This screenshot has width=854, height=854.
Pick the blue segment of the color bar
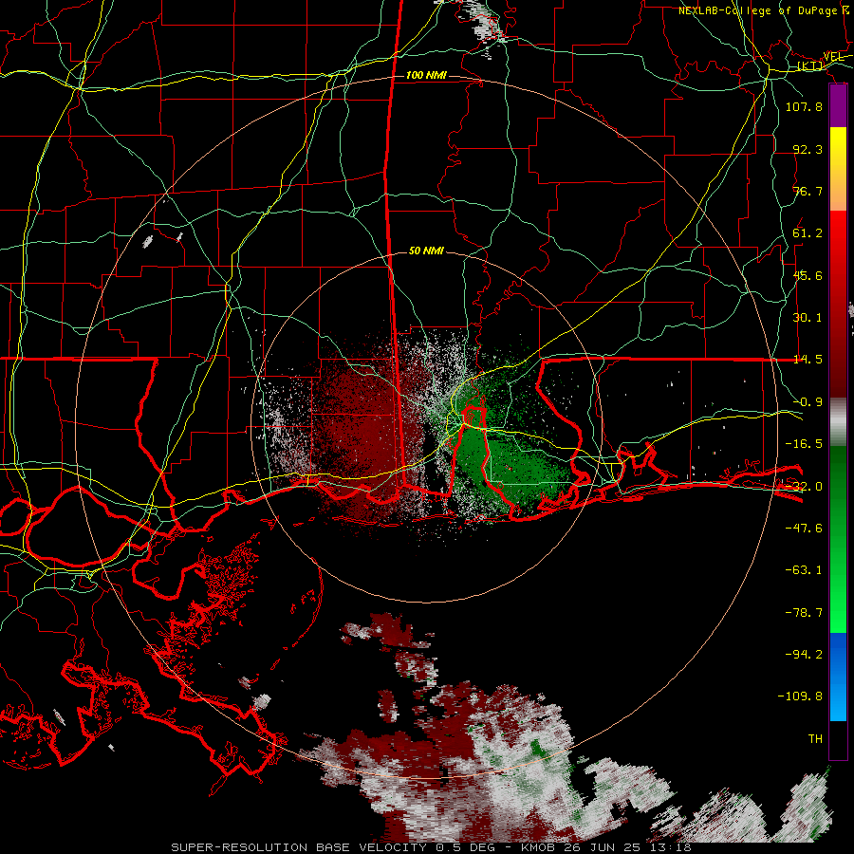[x=838, y=677]
